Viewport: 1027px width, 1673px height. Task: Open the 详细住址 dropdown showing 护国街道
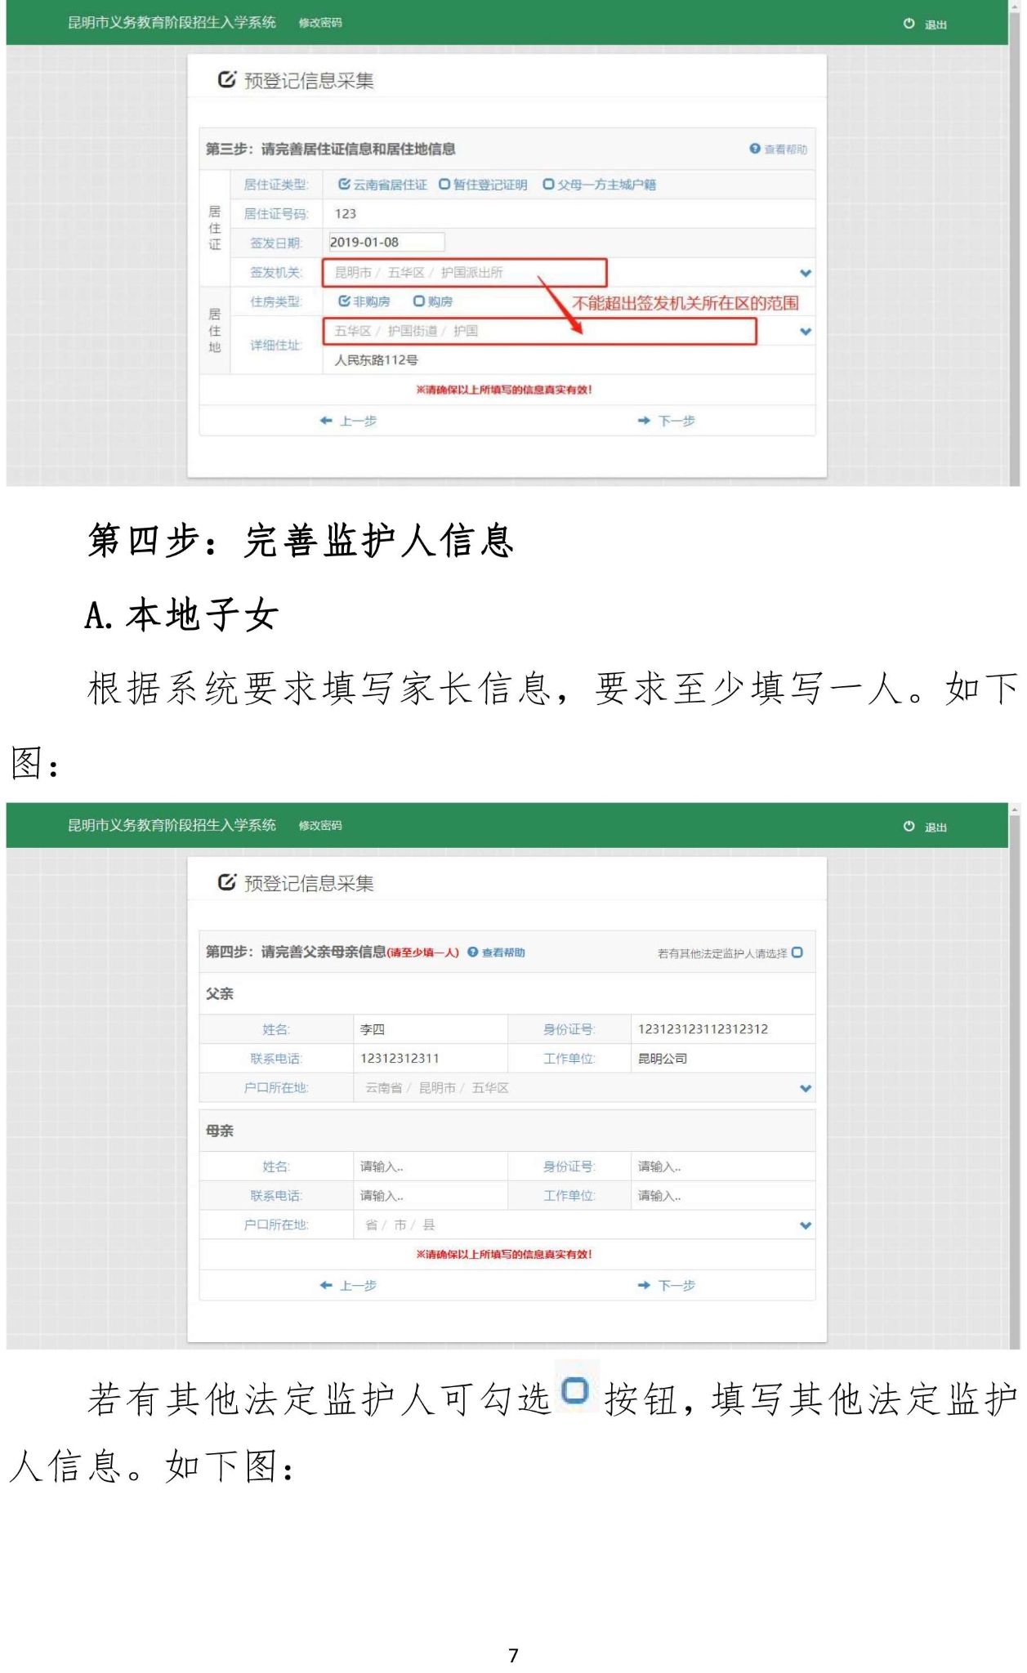[x=805, y=332]
